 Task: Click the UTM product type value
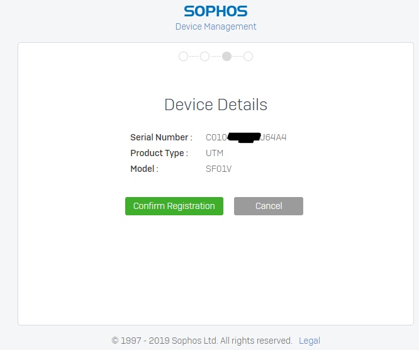coord(215,153)
